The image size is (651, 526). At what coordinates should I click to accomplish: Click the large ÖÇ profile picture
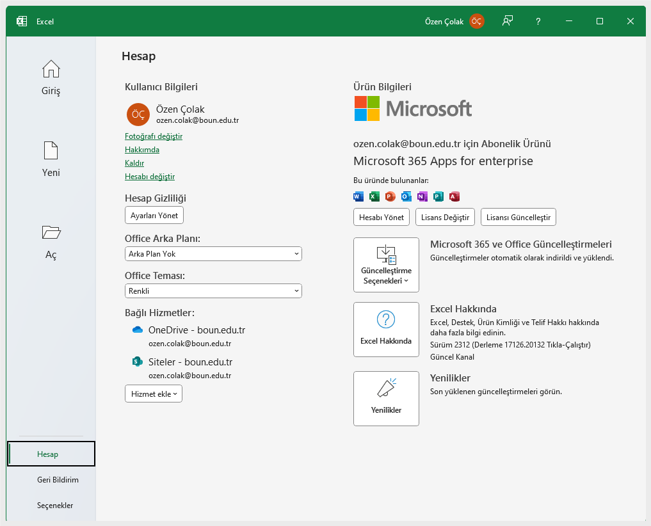click(x=138, y=114)
